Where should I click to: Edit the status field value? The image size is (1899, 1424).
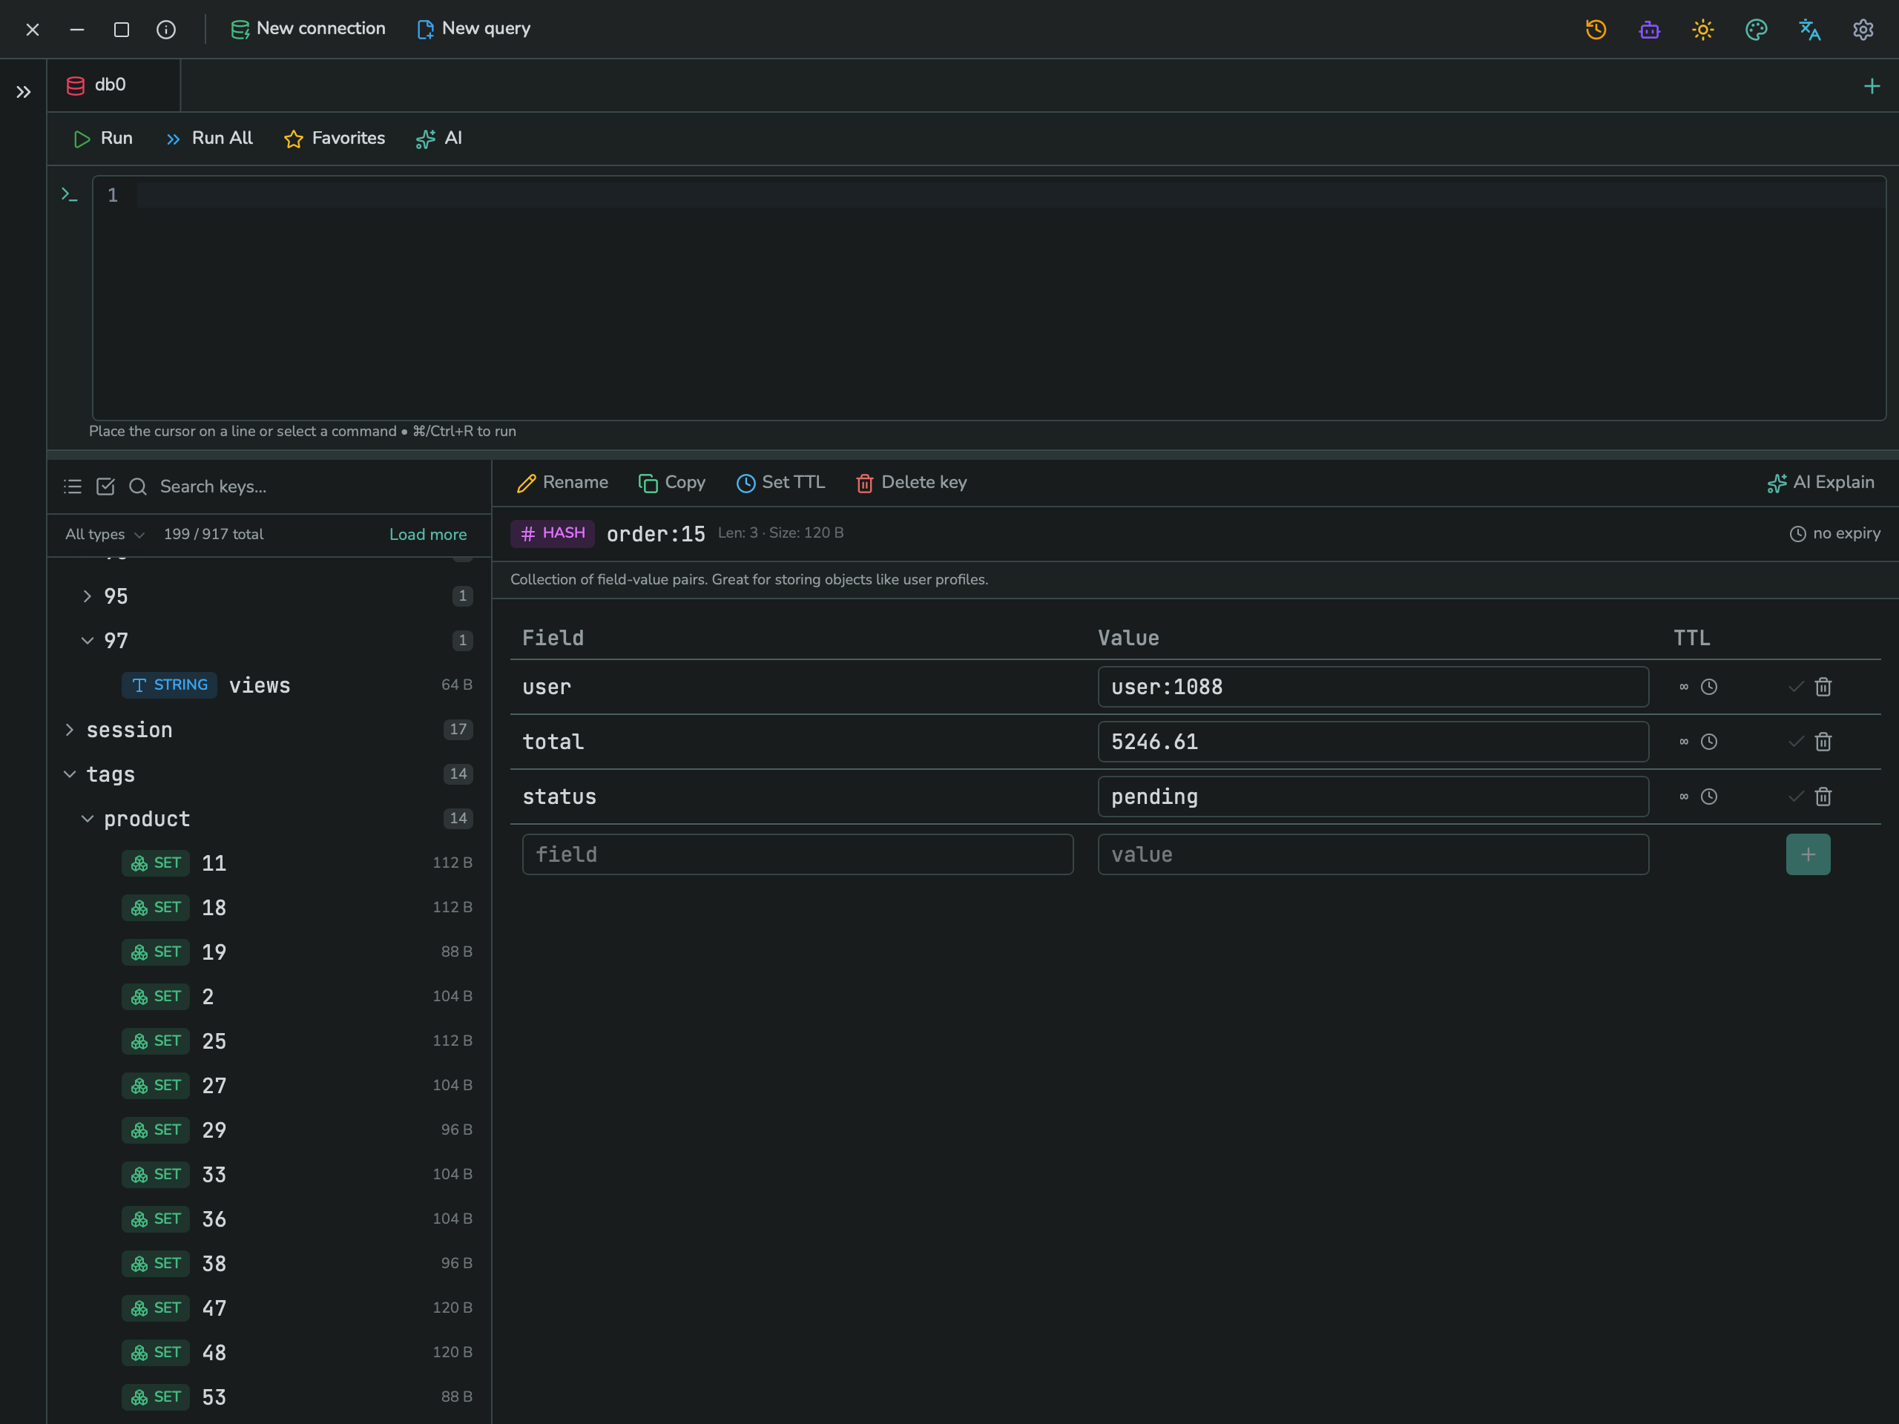(1373, 797)
